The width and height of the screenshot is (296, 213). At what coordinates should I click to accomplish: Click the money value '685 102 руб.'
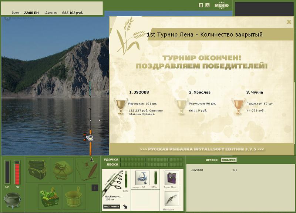click(x=73, y=13)
